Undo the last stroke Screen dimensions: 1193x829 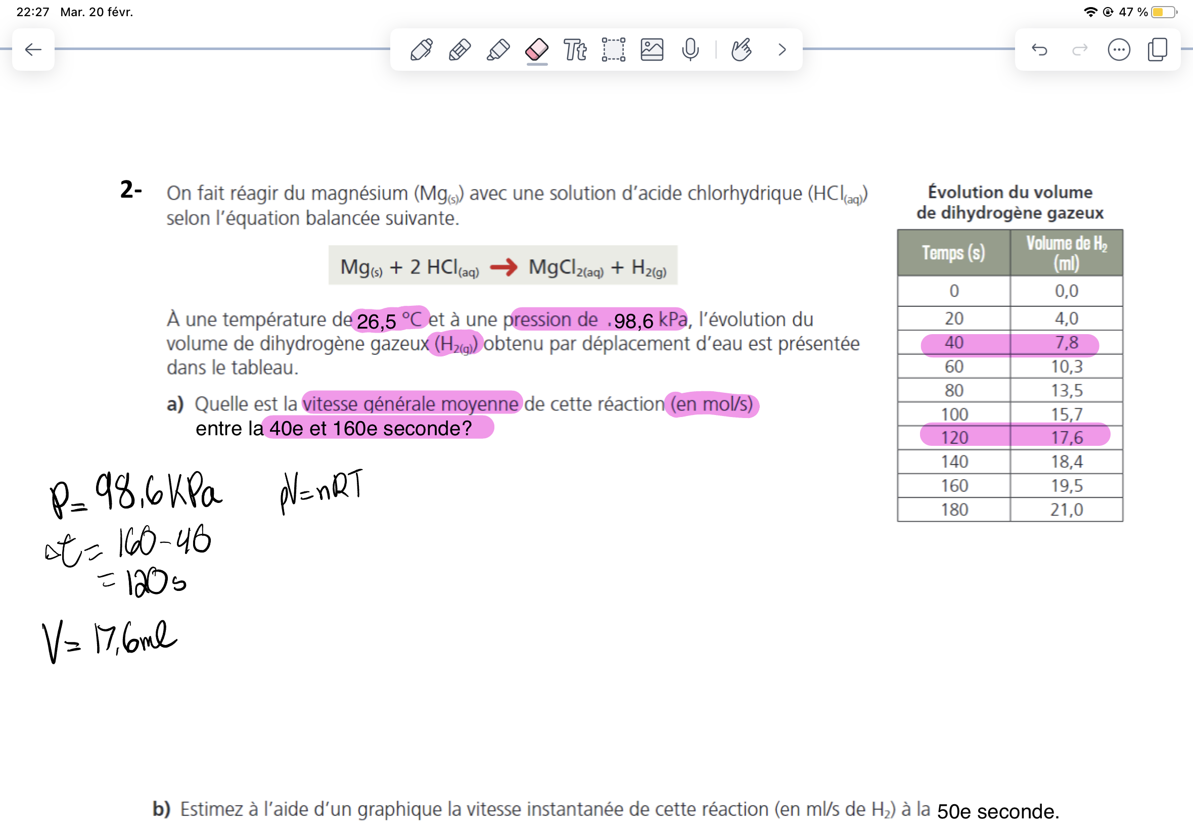click(1039, 50)
